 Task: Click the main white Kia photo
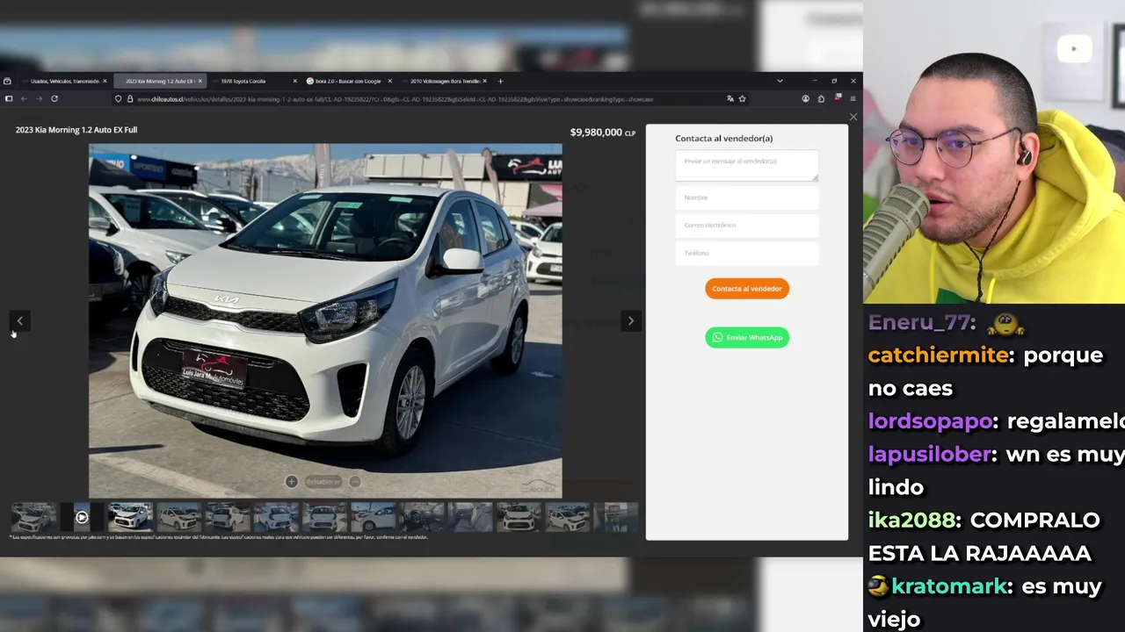coord(325,320)
